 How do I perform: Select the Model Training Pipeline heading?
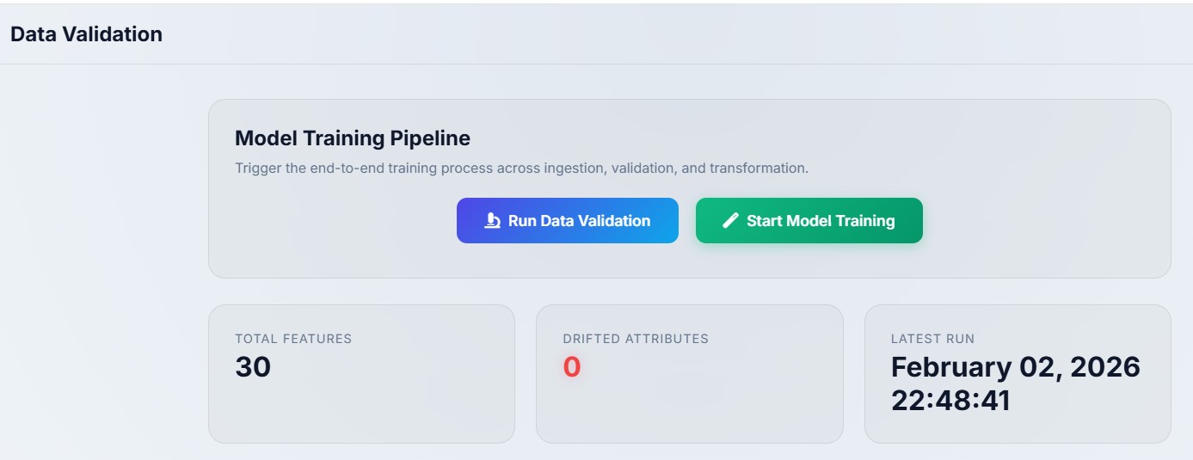[x=353, y=138]
